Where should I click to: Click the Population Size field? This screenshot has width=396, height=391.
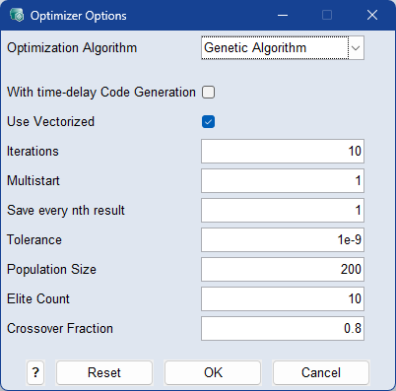click(283, 270)
